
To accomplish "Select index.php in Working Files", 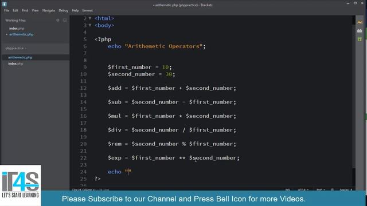I will pyautogui.click(x=17, y=29).
